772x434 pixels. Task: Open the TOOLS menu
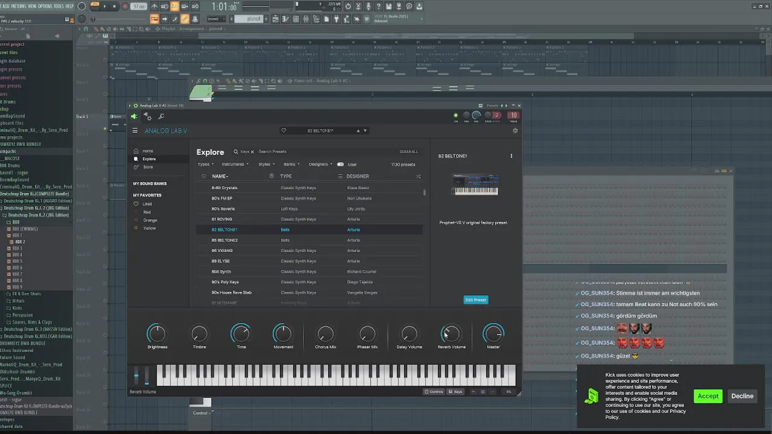(x=59, y=6)
